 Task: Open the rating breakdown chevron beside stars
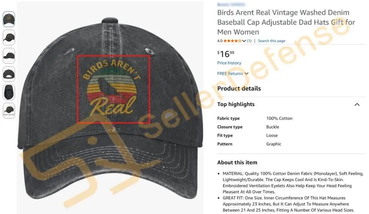(244, 41)
